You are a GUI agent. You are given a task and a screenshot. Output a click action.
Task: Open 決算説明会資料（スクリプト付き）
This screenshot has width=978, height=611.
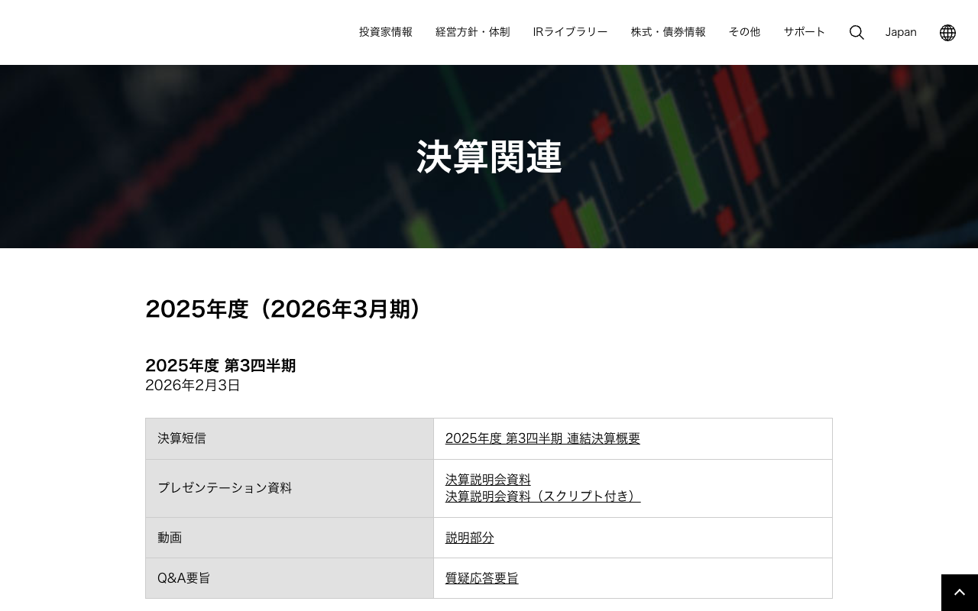coord(542,496)
